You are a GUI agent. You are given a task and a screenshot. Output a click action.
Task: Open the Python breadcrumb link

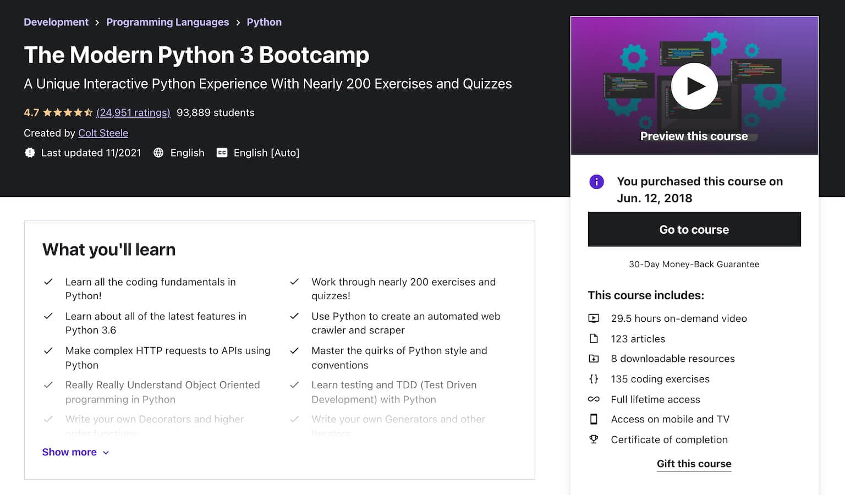tap(264, 22)
